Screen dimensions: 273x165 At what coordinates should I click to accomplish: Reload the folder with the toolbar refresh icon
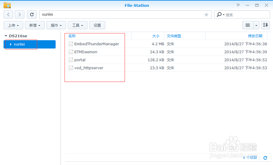point(32,14)
